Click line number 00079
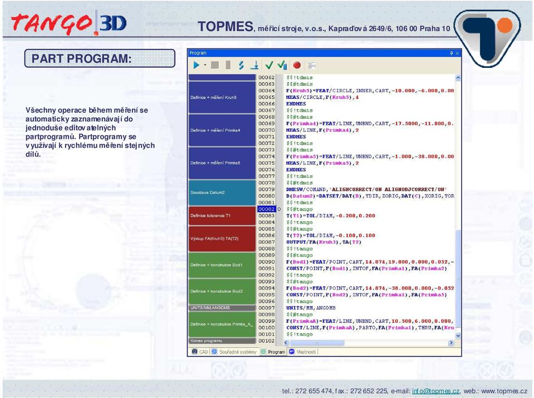The width and height of the screenshot is (534, 398). point(266,190)
